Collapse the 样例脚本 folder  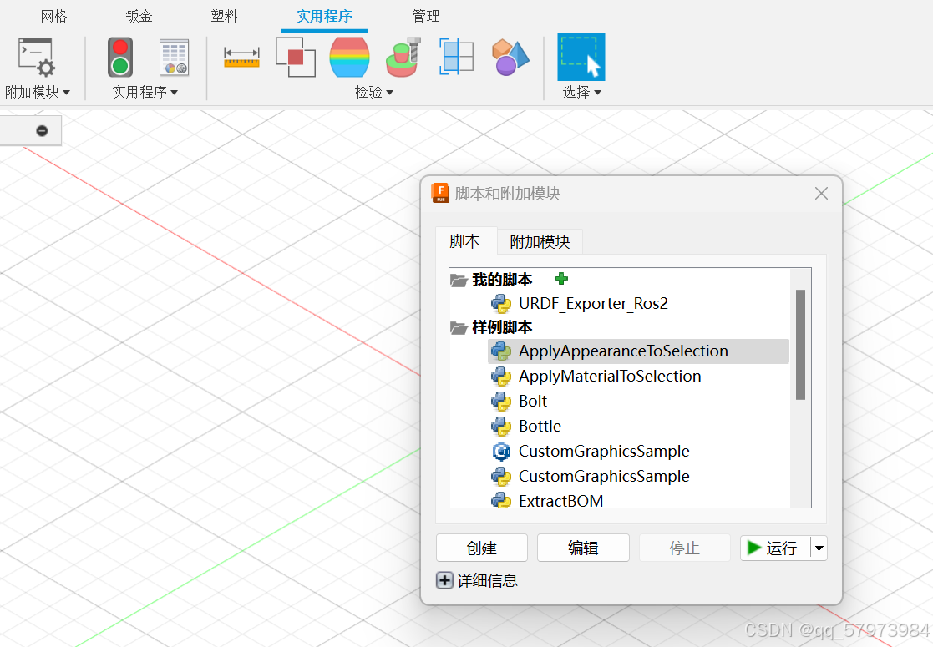point(459,327)
